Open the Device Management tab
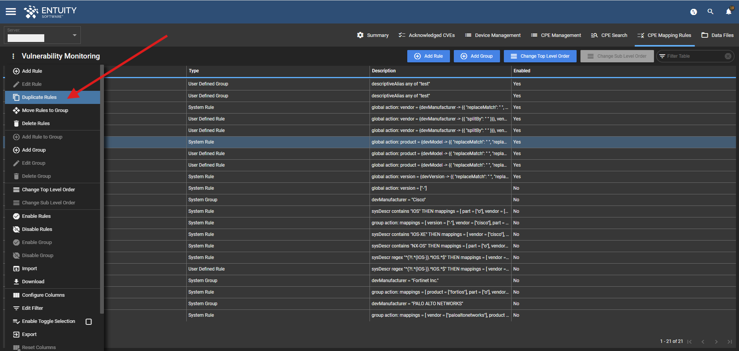 click(493, 35)
